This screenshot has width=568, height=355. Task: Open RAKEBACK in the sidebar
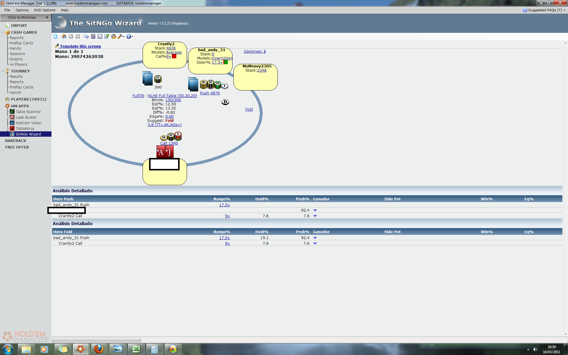(x=16, y=141)
